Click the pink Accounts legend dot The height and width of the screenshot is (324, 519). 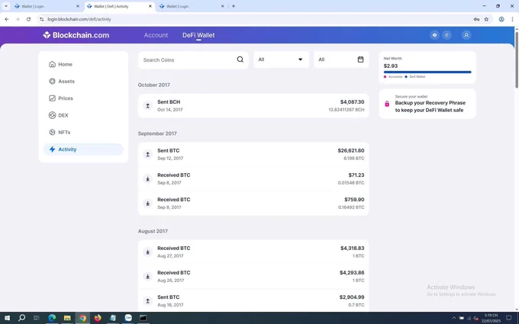(x=385, y=77)
